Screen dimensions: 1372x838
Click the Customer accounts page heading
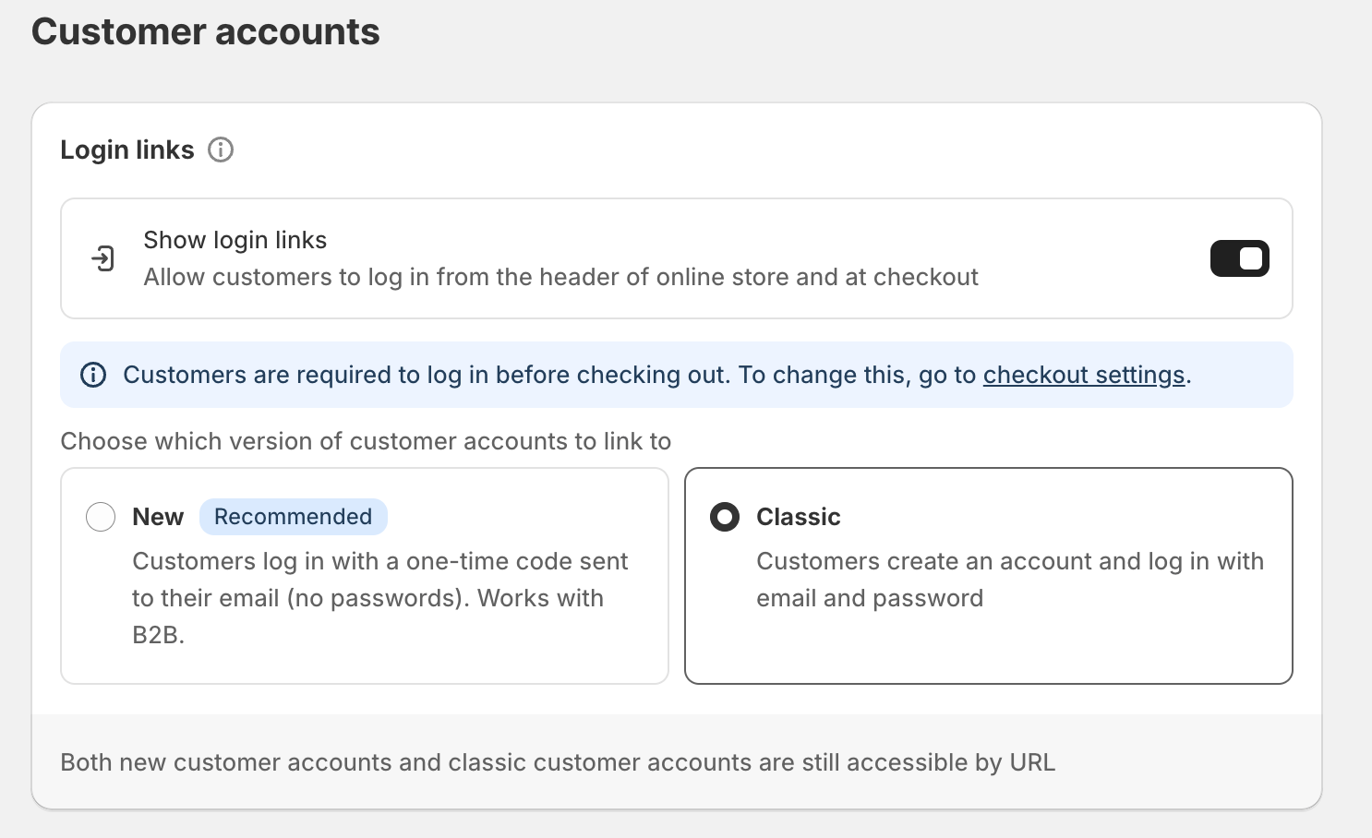[x=205, y=31]
